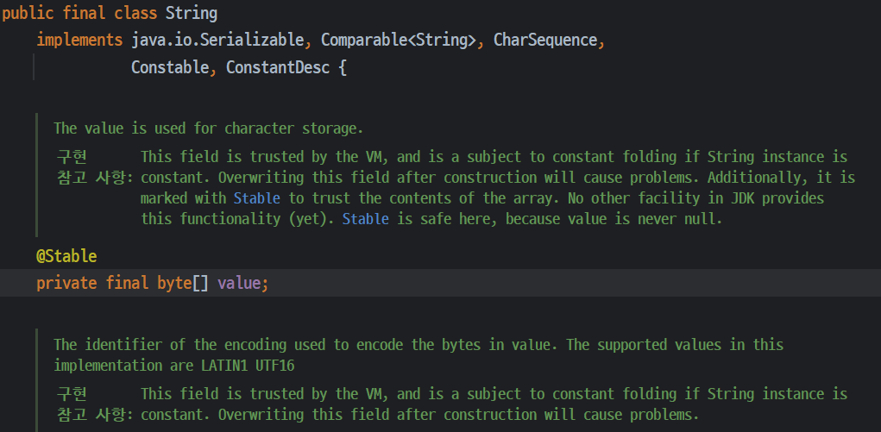881x432 pixels.
Task: Click the 'value' field name
Action: (239, 283)
